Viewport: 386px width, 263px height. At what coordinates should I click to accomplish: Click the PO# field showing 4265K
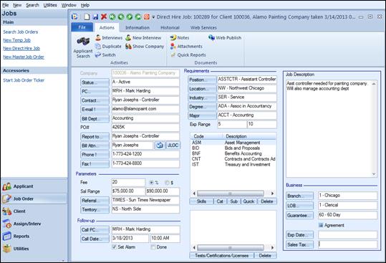145,128
